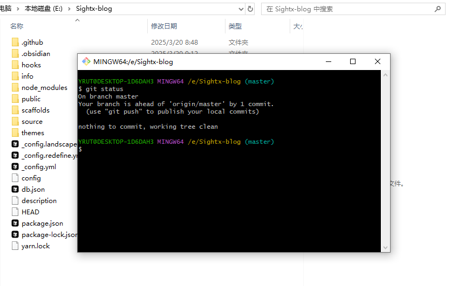The height and width of the screenshot is (286, 451).
Task: Click the Git Bash icon in terminal title bar
Action: 86,61
